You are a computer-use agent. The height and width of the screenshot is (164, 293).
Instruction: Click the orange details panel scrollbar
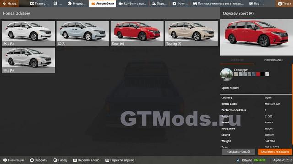[x=292, y=104]
